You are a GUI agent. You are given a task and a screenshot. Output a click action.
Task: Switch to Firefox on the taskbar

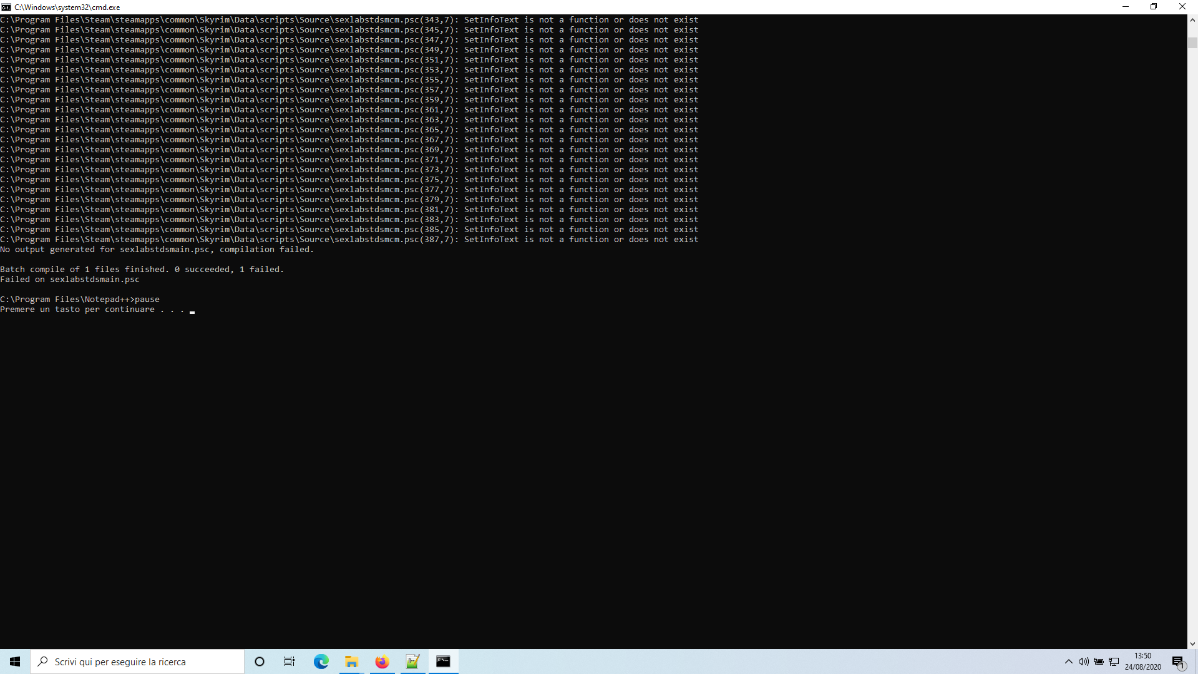click(382, 662)
